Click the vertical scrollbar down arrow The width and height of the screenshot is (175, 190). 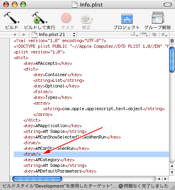click(x=172, y=172)
